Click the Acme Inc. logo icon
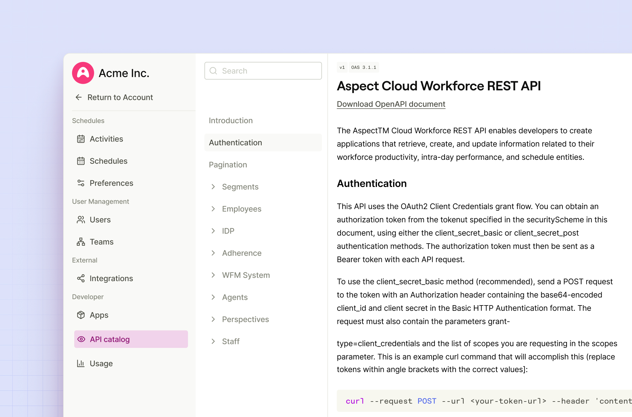The image size is (632, 417). point(83,73)
